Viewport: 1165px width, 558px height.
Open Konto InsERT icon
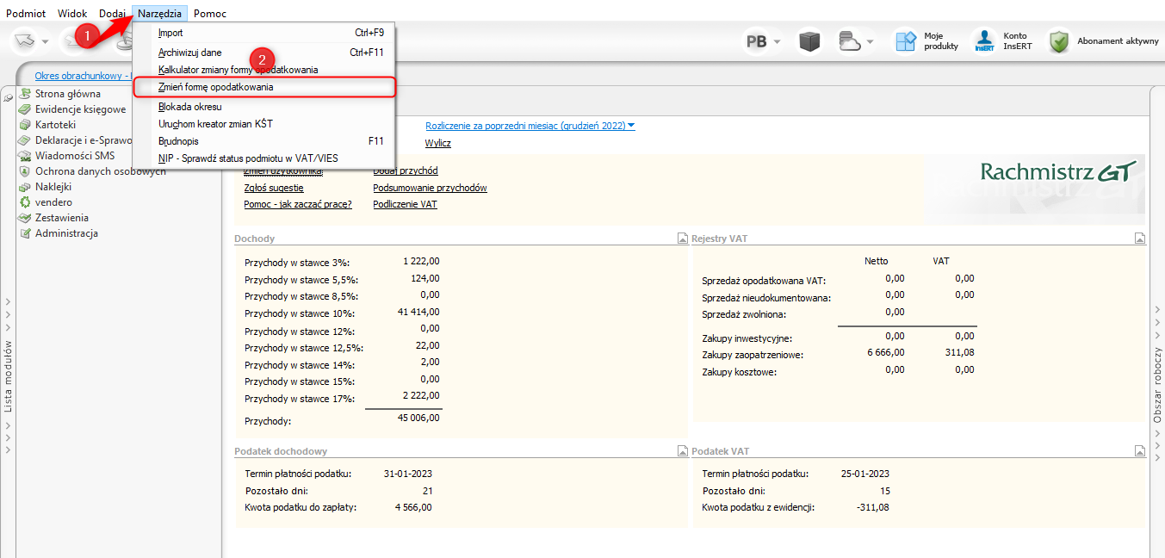[984, 41]
